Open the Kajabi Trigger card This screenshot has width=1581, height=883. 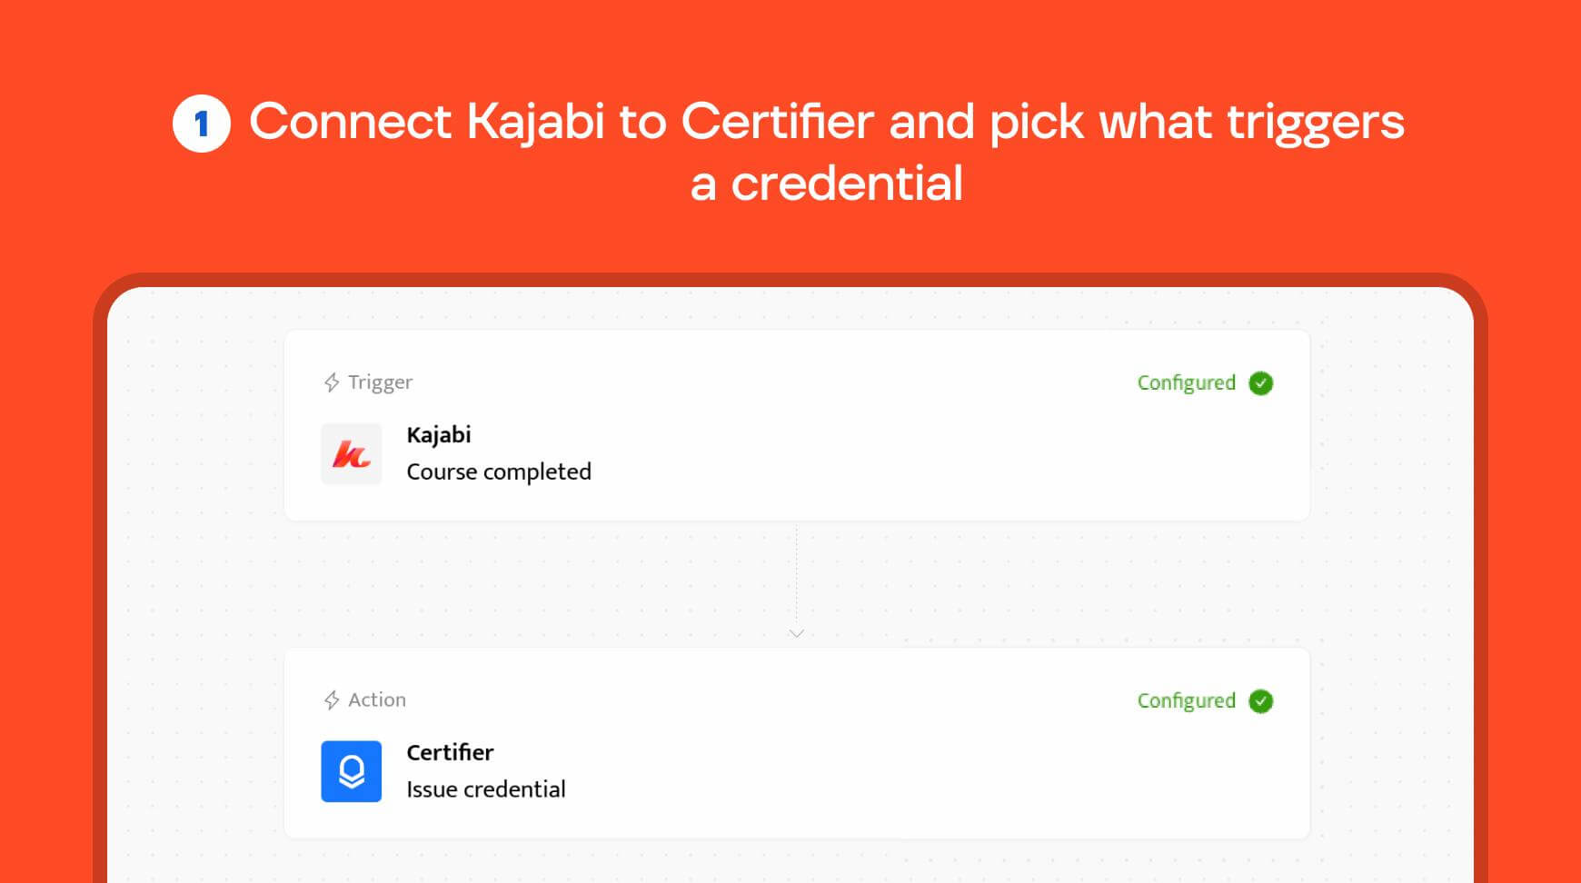(x=797, y=425)
